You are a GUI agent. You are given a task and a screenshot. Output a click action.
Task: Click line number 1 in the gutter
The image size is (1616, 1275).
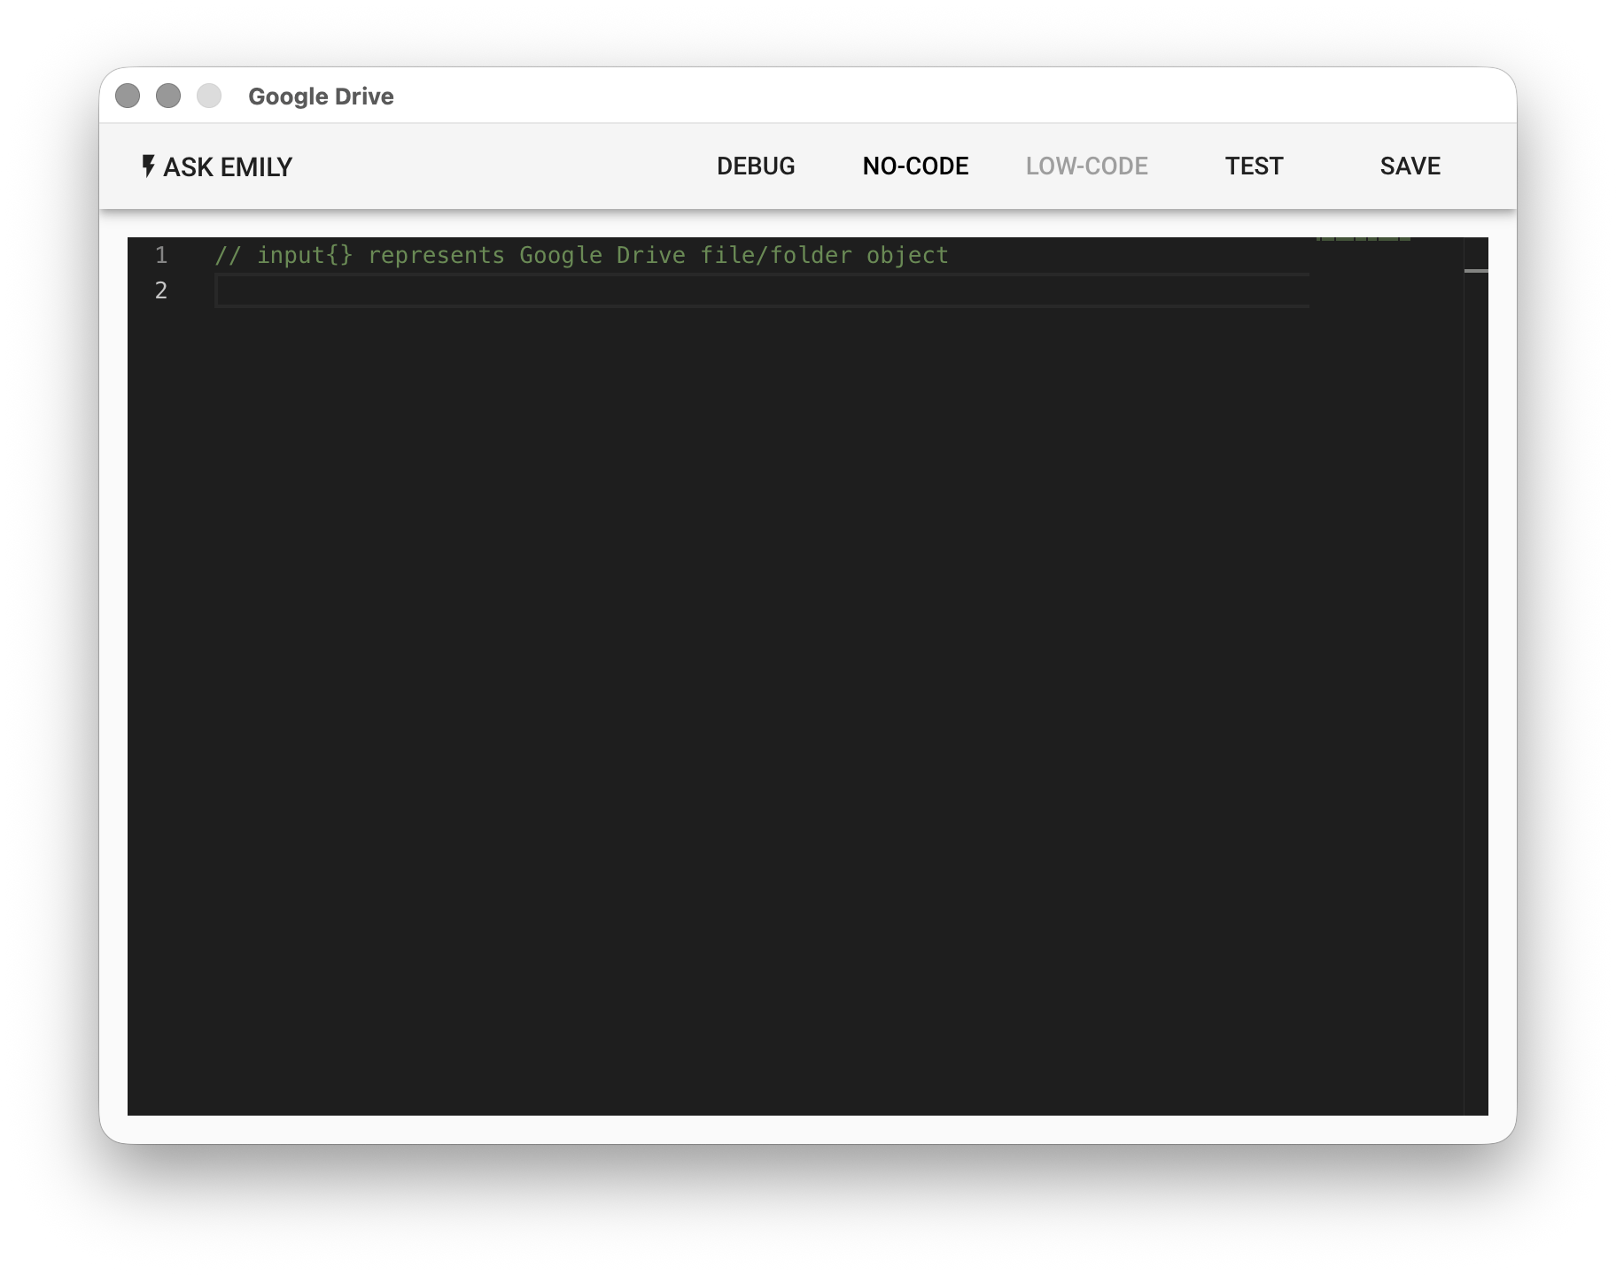pos(161,256)
